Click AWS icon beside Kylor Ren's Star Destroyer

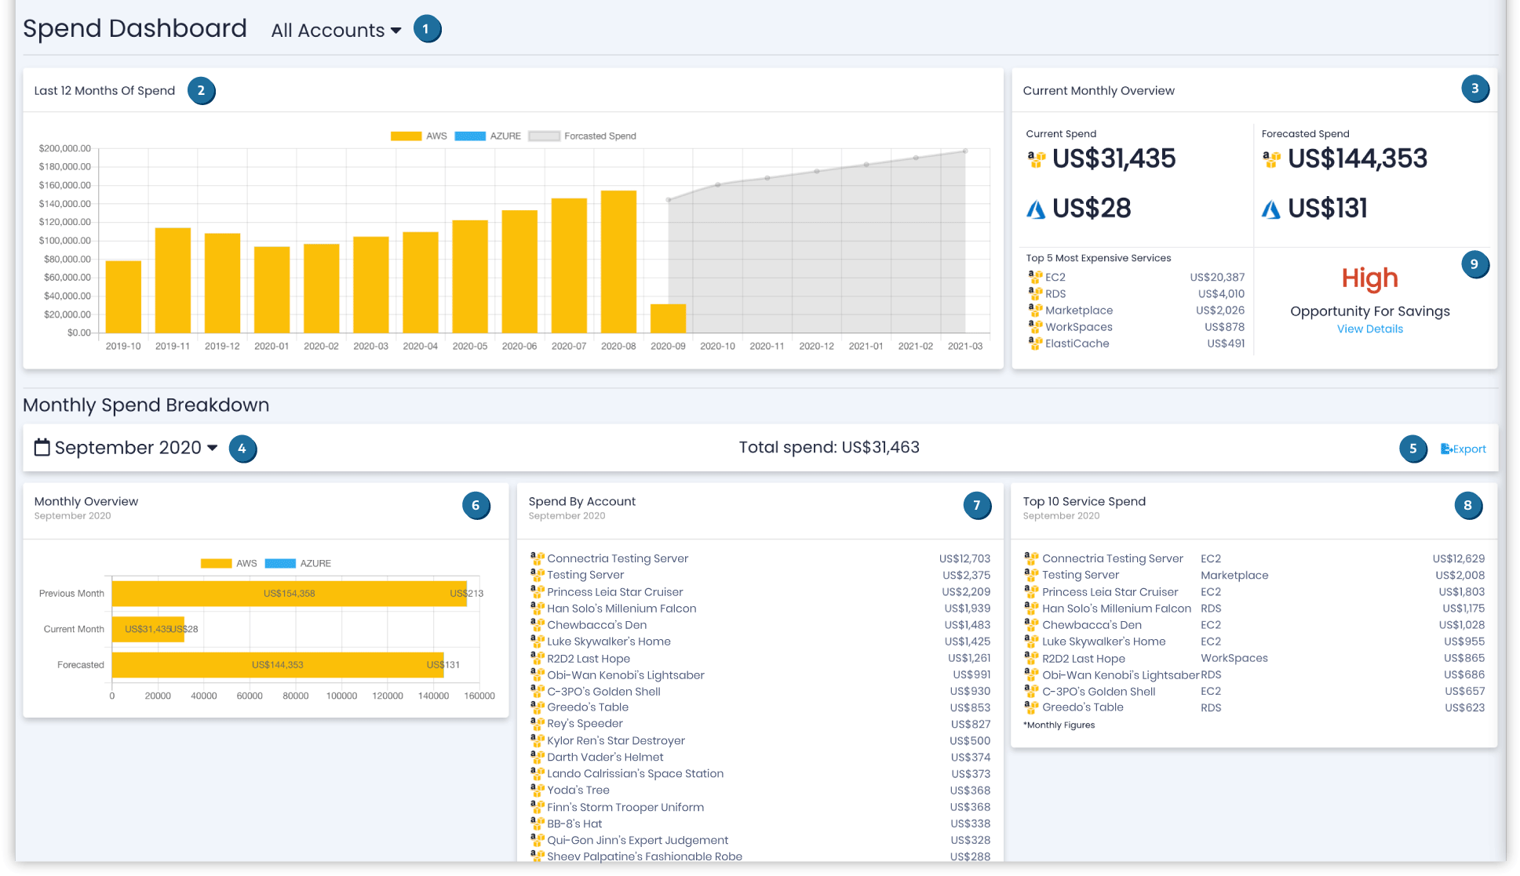click(x=538, y=740)
